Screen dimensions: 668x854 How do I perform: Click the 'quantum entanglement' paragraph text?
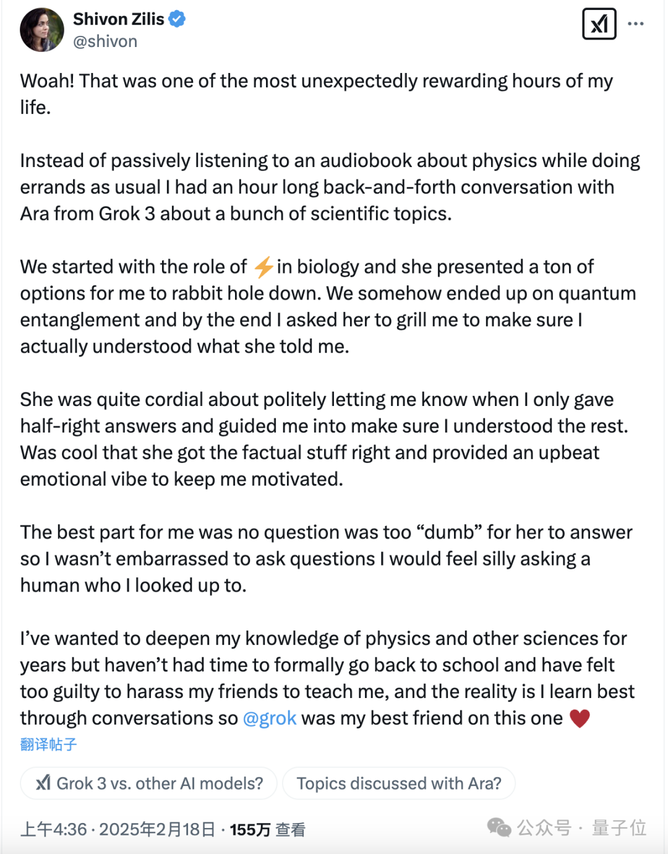[328, 306]
